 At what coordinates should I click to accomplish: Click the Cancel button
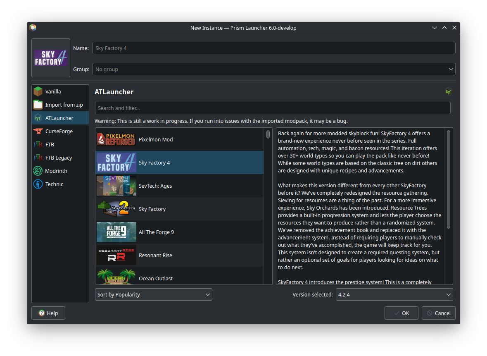(x=439, y=313)
